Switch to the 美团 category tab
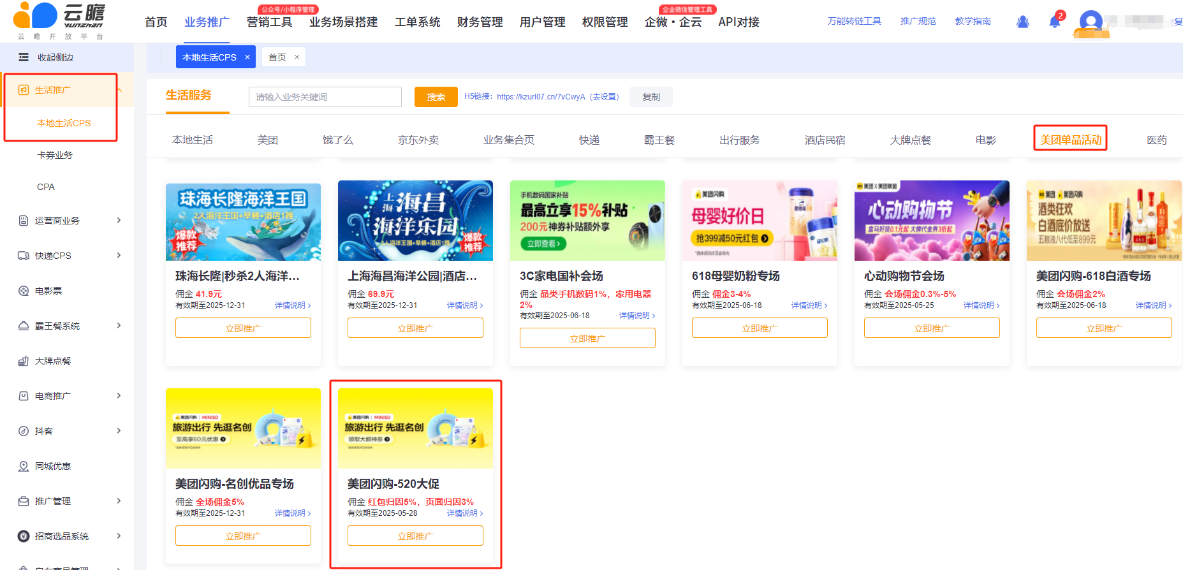Screen dimensions: 1183x570 [x=268, y=140]
